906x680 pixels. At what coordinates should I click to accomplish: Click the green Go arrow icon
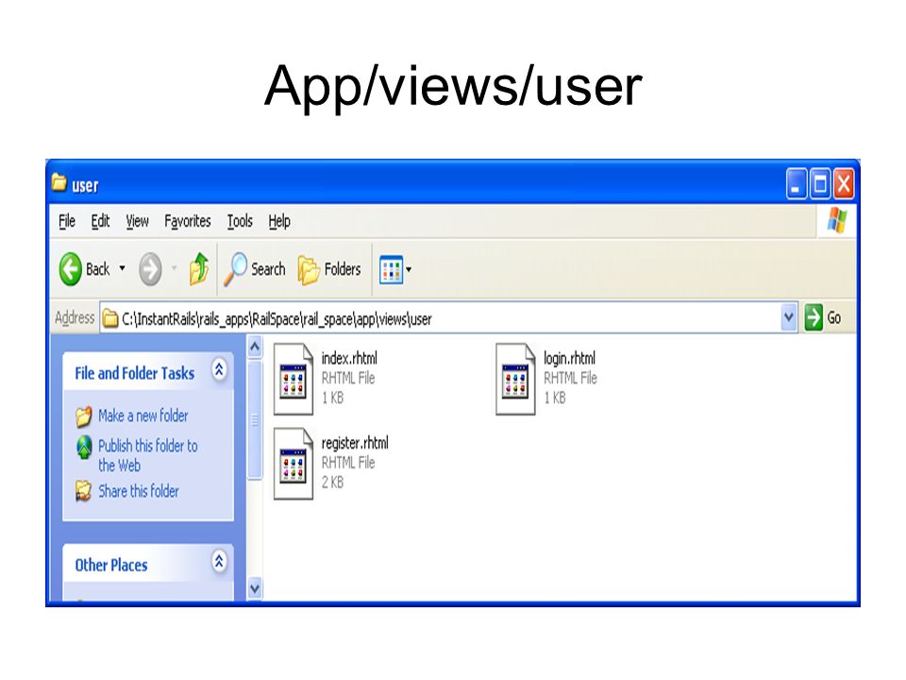[814, 317]
